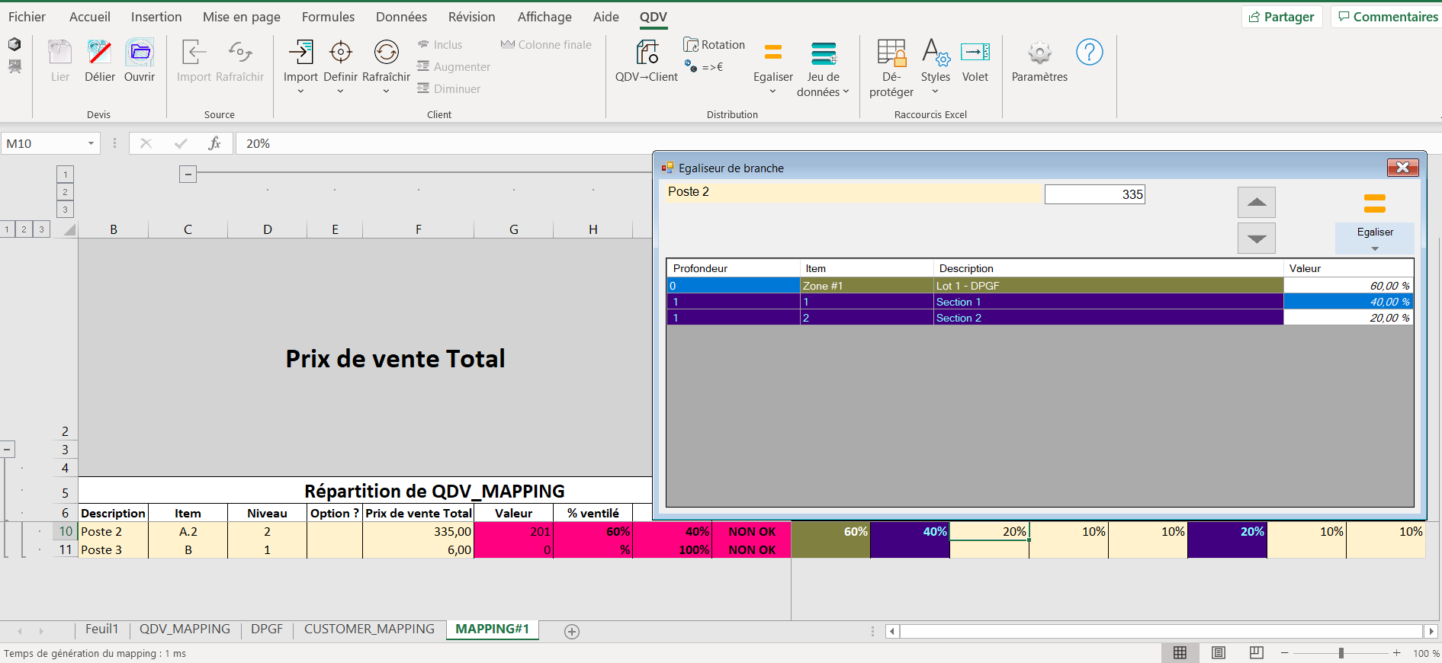
Task: Click the Délier estimate icon
Action: [99, 53]
